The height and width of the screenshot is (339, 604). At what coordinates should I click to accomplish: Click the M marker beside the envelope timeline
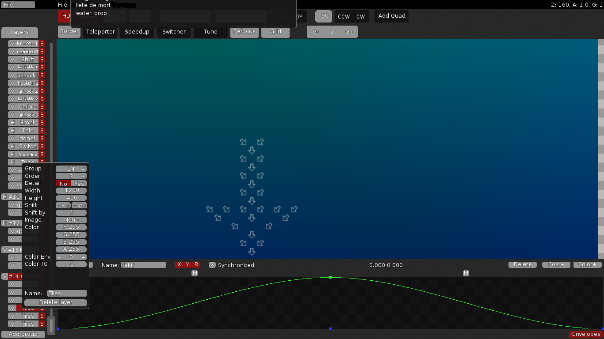(x=195, y=273)
